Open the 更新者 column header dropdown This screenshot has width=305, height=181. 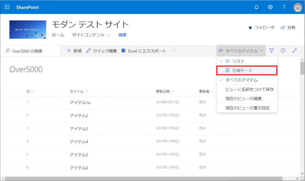coord(206,91)
